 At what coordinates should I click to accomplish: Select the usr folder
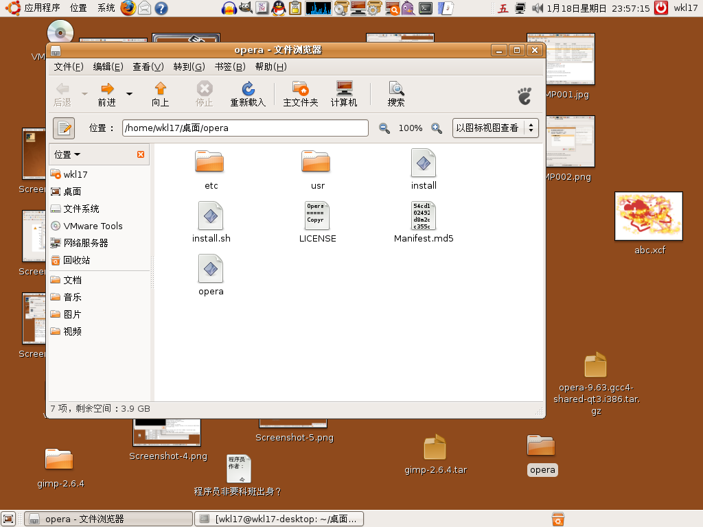pos(317,170)
